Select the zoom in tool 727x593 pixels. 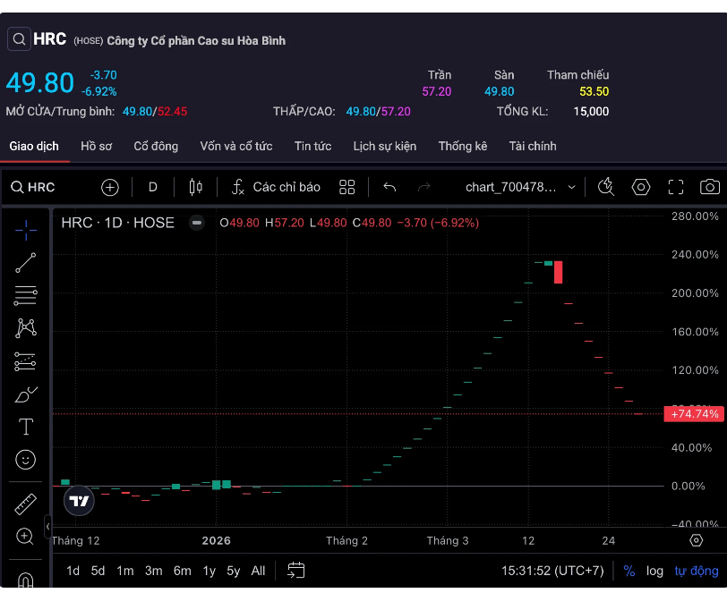tap(25, 537)
